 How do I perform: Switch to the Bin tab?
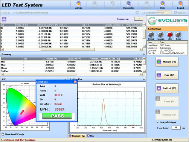tap(90, 136)
